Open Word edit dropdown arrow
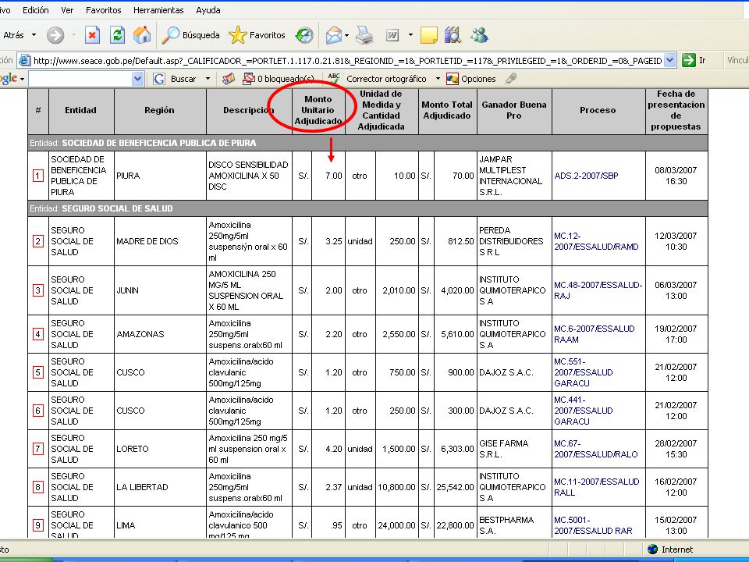This screenshot has width=749, height=562. point(410,35)
